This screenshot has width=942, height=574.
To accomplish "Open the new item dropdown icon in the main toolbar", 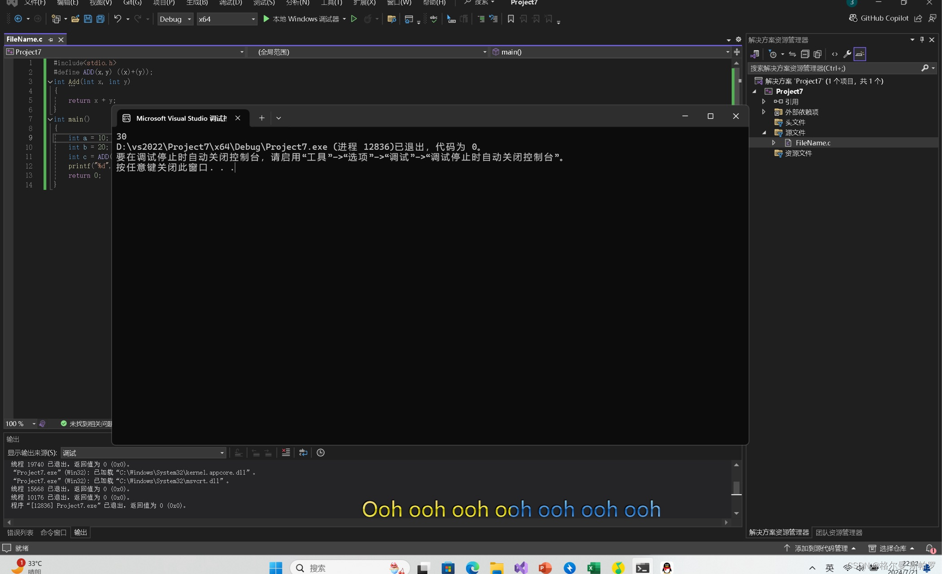I will click(x=58, y=19).
